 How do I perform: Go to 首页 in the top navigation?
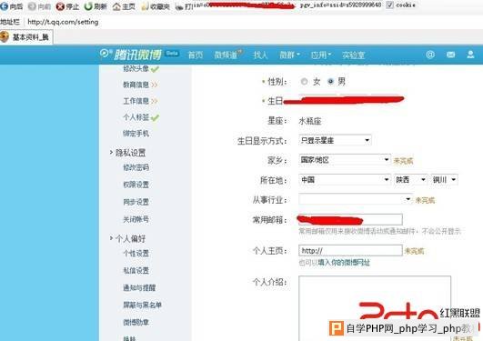coord(196,55)
